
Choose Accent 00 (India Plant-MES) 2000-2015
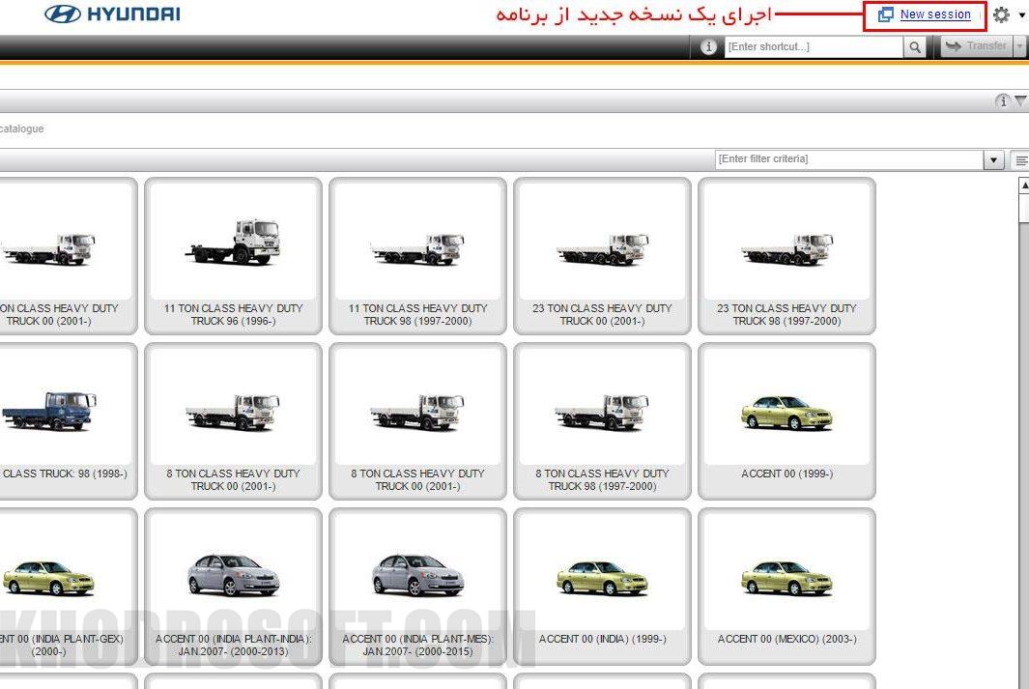click(417, 587)
